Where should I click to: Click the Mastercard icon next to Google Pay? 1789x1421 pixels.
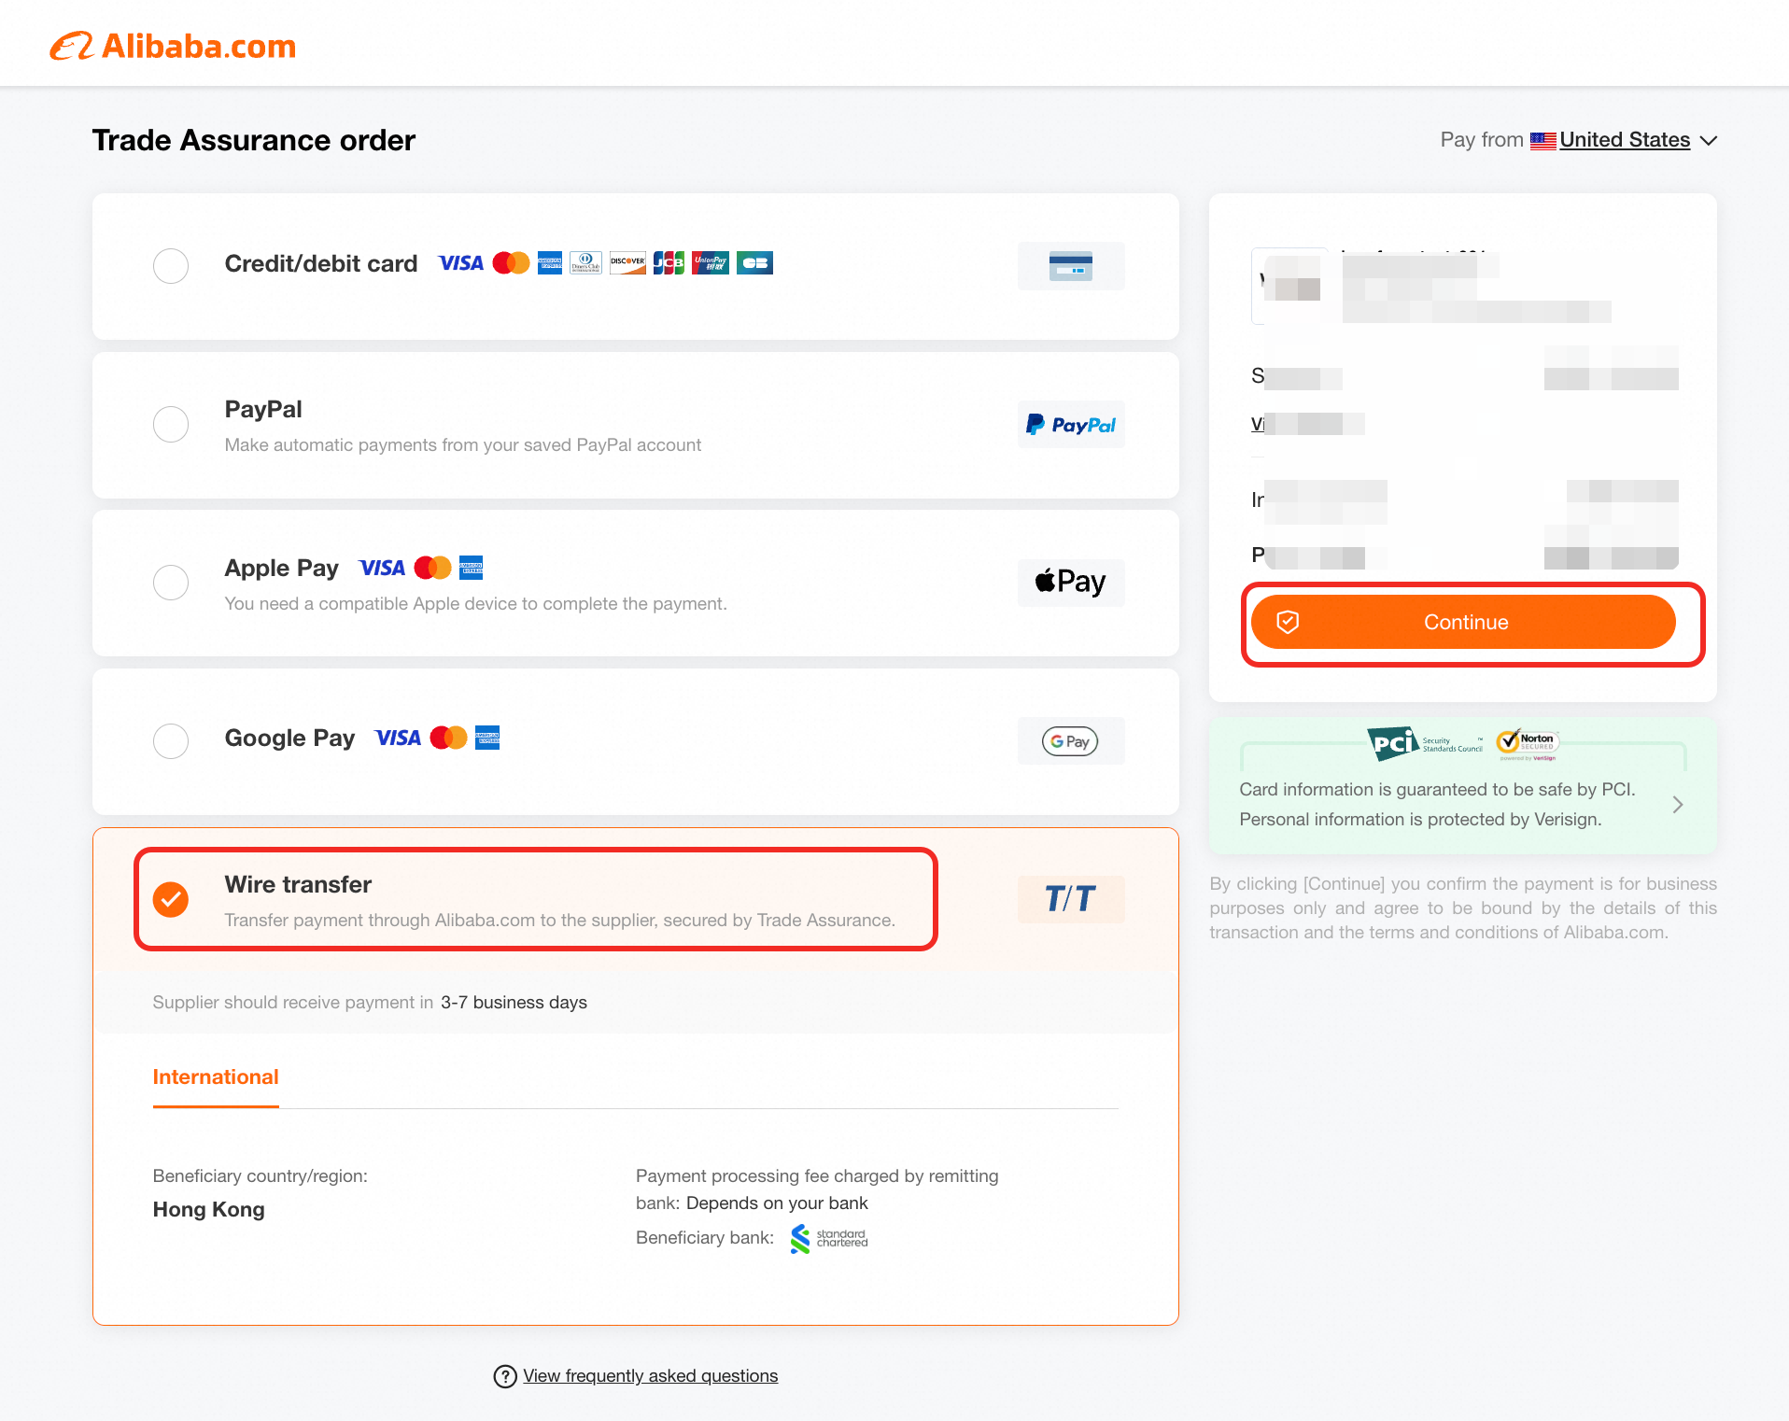(448, 738)
